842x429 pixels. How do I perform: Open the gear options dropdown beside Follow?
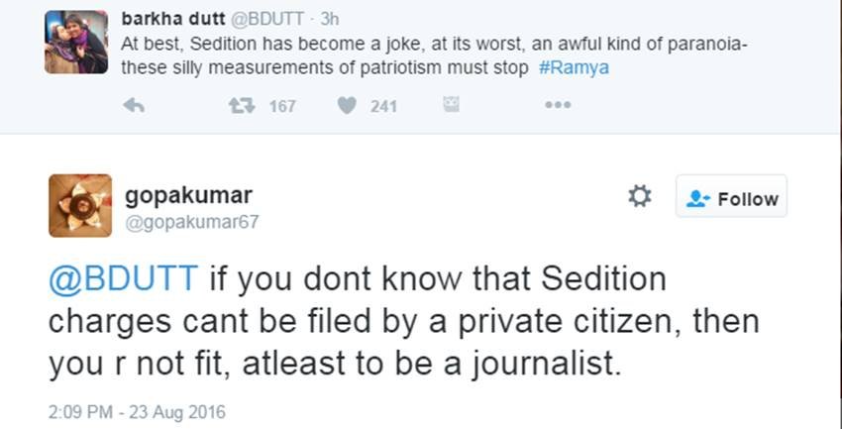click(x=640, y=196)
